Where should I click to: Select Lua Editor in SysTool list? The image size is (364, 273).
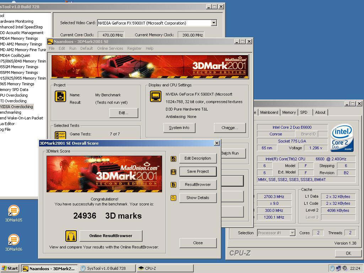7,124
